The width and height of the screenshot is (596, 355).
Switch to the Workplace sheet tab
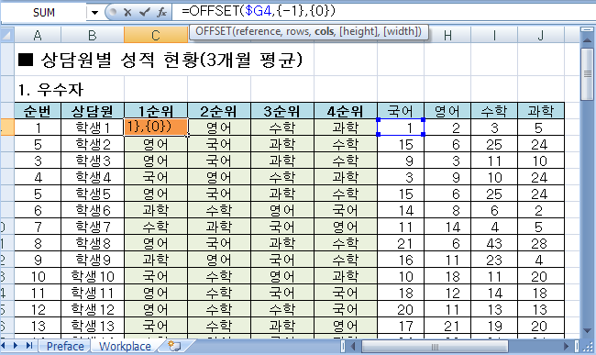[x=125, y=346]
